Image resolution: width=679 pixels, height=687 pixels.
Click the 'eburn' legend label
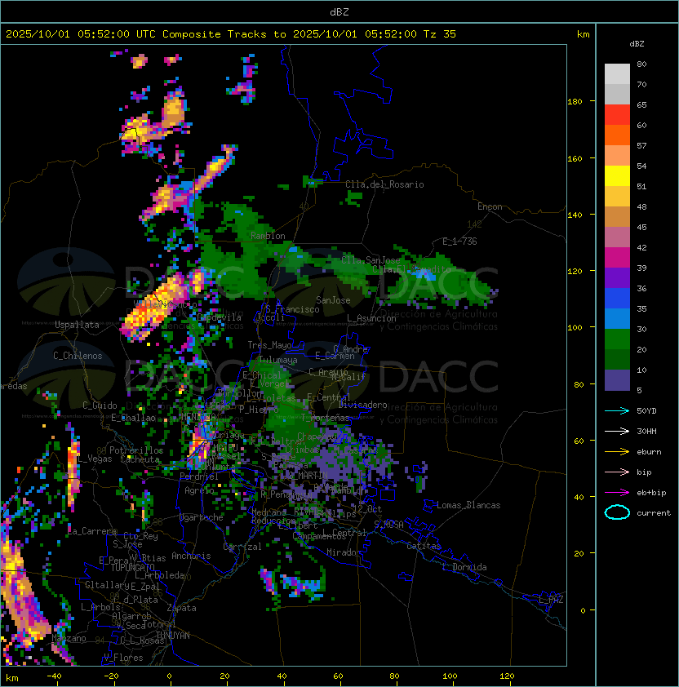click(649, 452)
